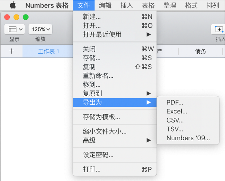Export as PDF...
Screen dimensions: 225x181
pyautogui.click(x=188, y=103)
